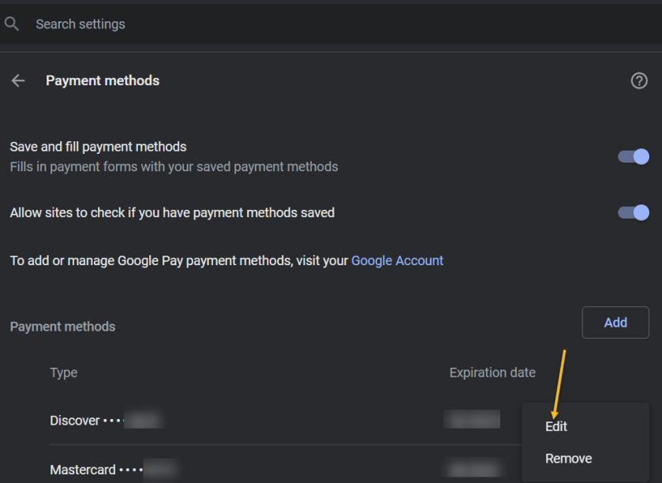
Task: Click the Payment methods section heading near Add
Action: click(62, 327)
